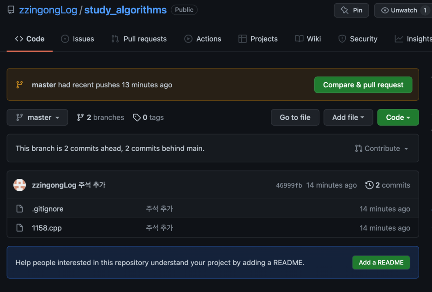Click the branch icon next to 2 branches
This screenshot has height=292, width=432.
[x=80, y=117]
